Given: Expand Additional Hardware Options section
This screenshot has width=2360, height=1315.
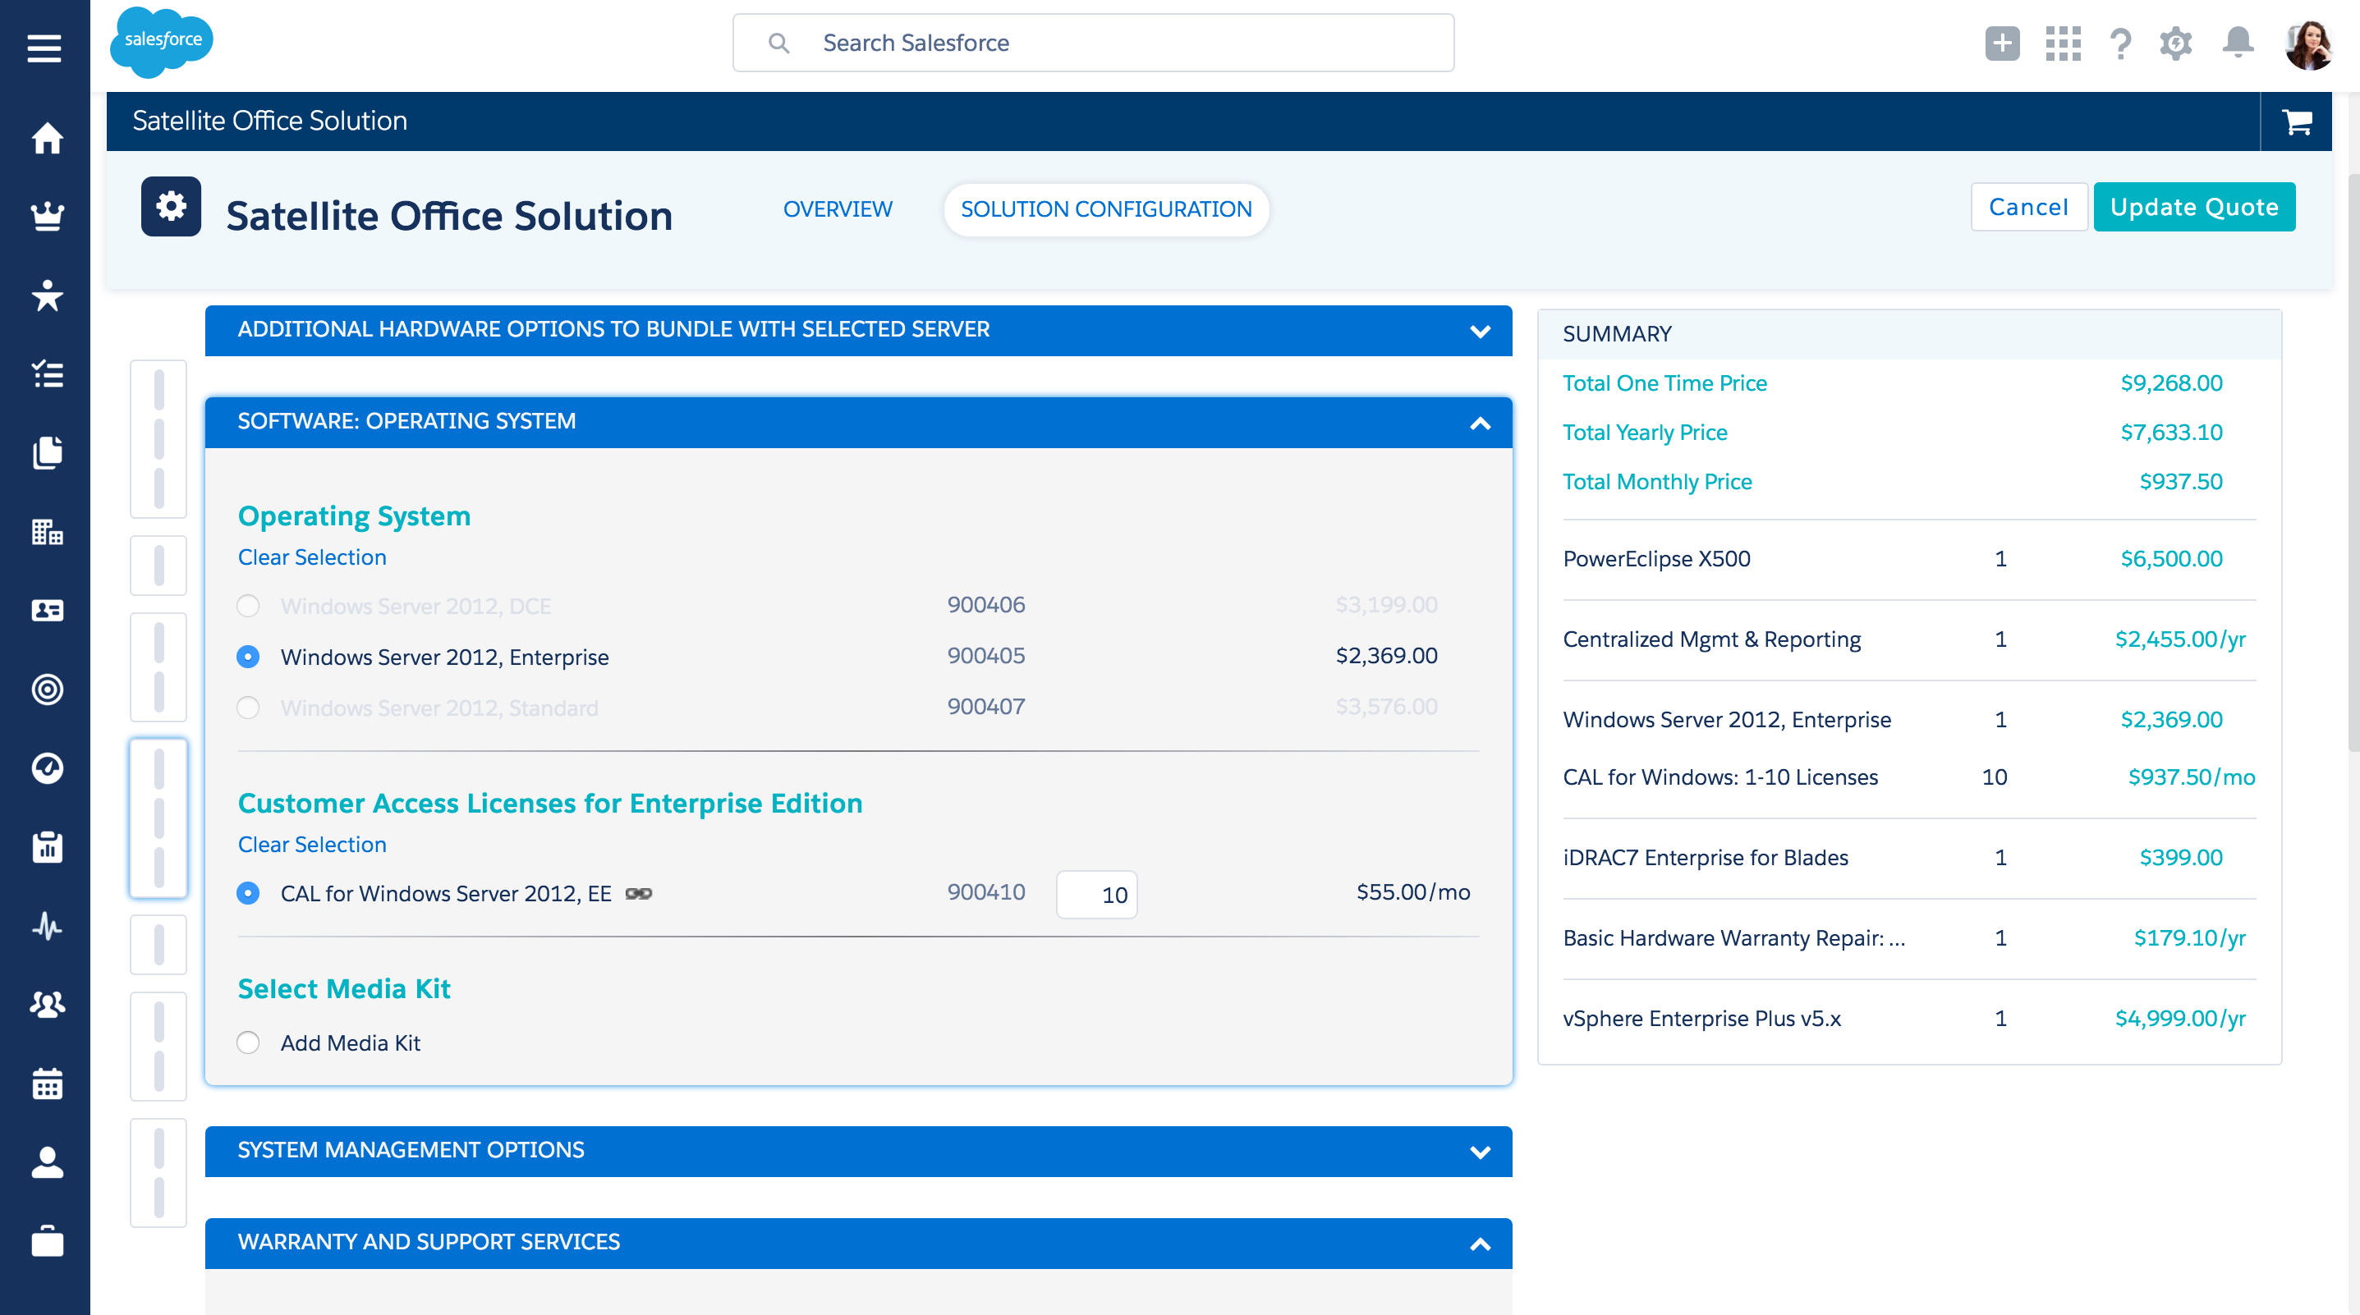Looking at the screenshot, I should click(858, 331).
